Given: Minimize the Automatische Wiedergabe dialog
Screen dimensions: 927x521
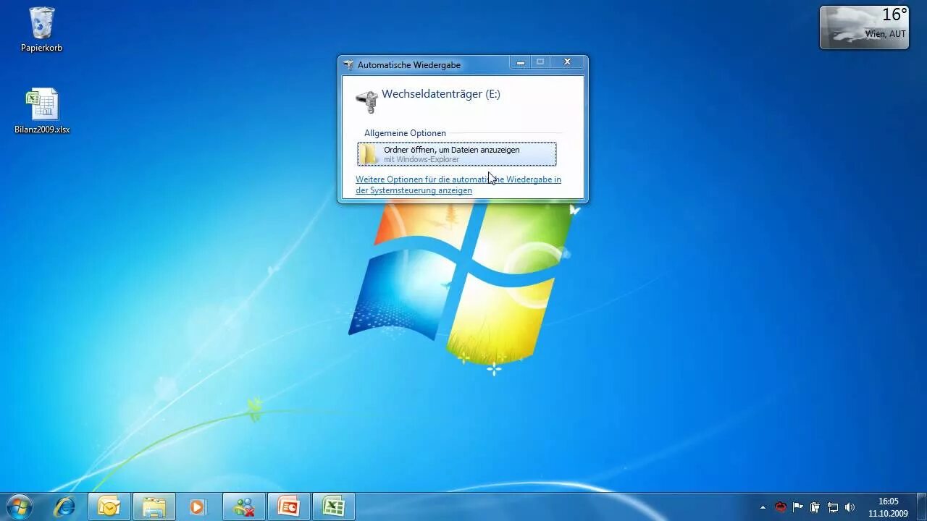Looking at the screenshot, I should (x=520, y=62).
